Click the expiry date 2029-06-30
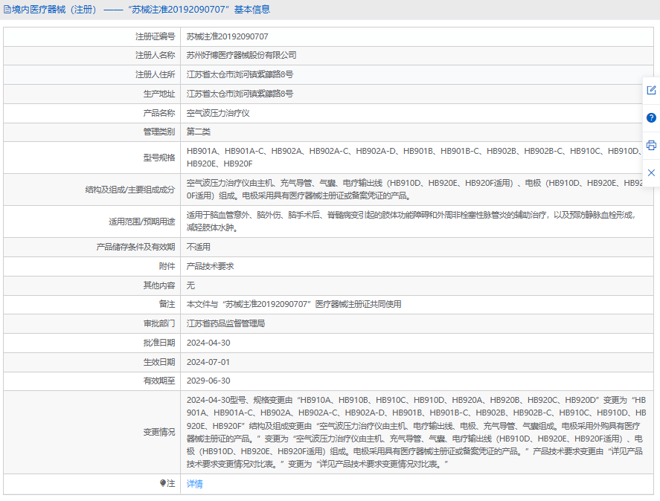 coord(208,381)
